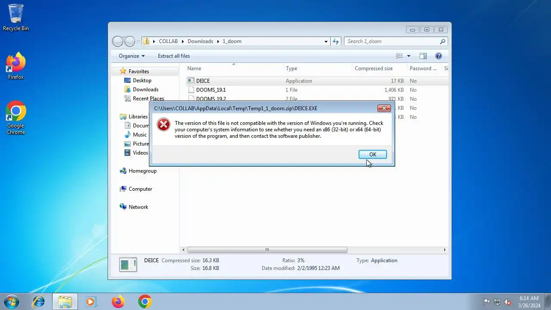Open Firefox desktop shortcut
551x310 pixels.
16,66
